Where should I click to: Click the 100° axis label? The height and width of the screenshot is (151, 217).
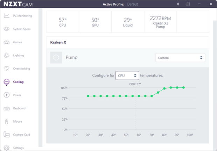pyautogui.click(x=190, y=135)
